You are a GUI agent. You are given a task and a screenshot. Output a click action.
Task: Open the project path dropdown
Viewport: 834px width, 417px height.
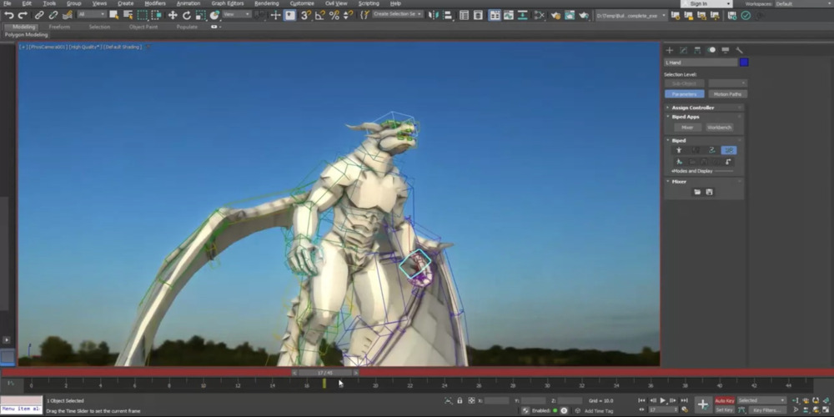tap(631, 15)
